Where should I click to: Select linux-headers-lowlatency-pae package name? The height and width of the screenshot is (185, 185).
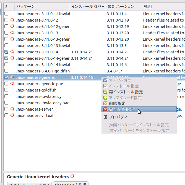tap(42, 103)
